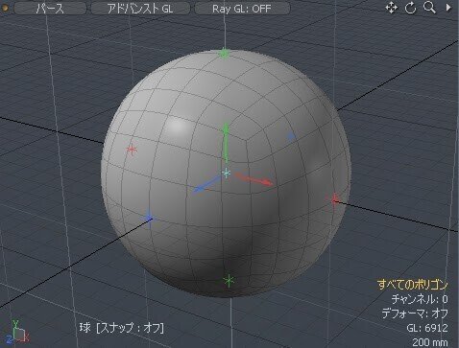The image size is (459, 348).
Task: Select the green Y-axis move handle arrow
Action: pos(226,142)
